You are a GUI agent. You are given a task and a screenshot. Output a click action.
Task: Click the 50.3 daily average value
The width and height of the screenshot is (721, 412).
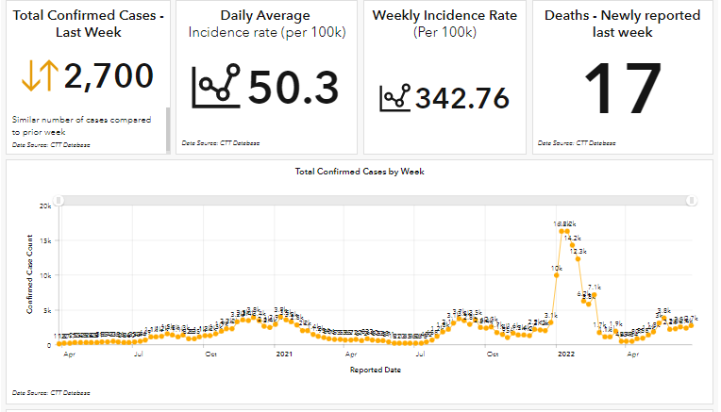(x=293, y=87)
